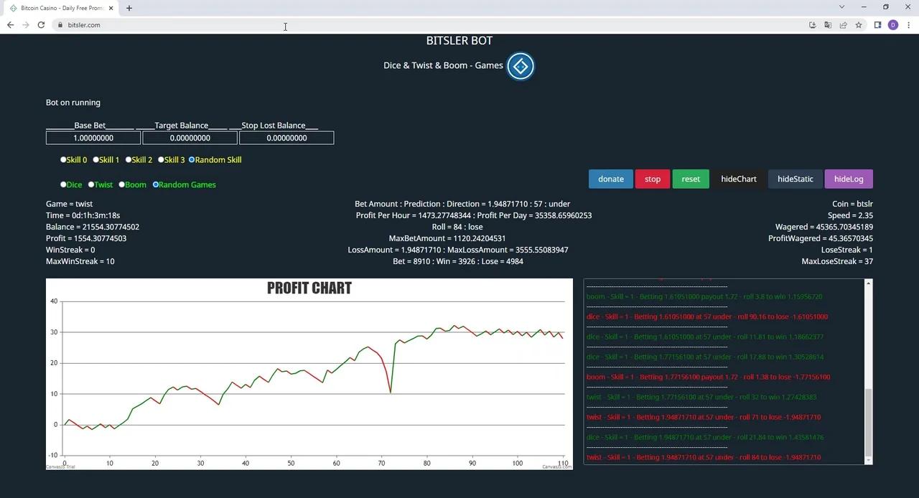Open a new browser tab
This screenshot has height=498, width=919.
point(129,8)
